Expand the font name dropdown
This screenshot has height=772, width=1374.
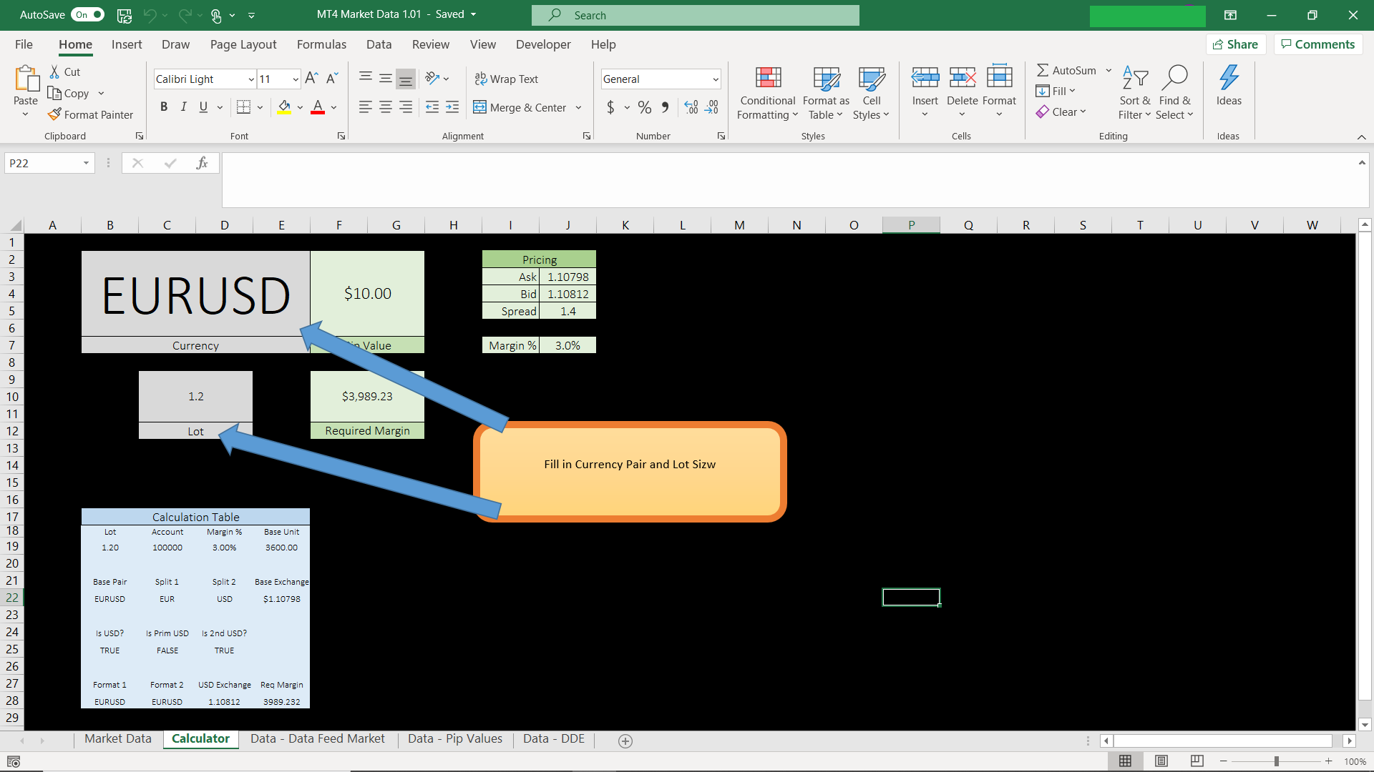[x=251, y=79]
